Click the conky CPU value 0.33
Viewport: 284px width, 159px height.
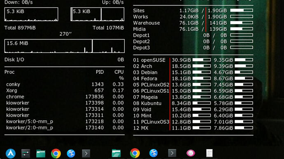pyautogui.click(x=118, y=84)
